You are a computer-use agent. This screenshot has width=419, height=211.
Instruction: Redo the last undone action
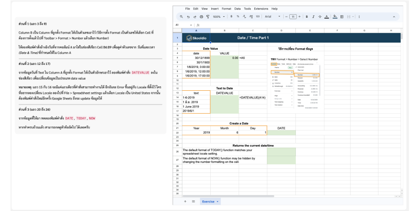pyautogui.click(x=195, y=17)
